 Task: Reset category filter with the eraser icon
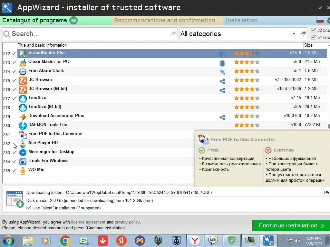coord(303,33)
